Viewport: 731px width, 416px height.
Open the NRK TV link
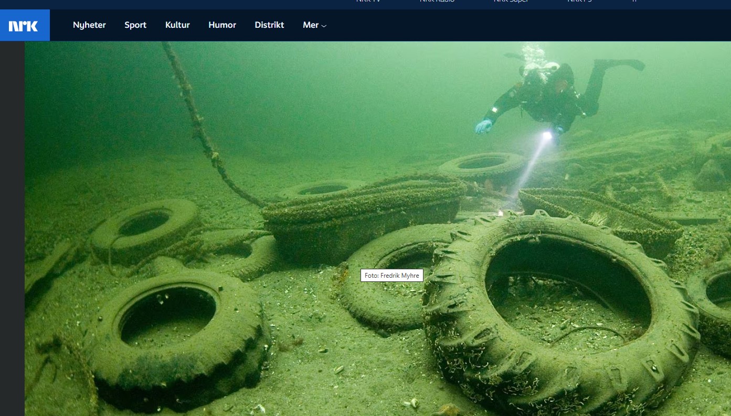pos(368,2)
